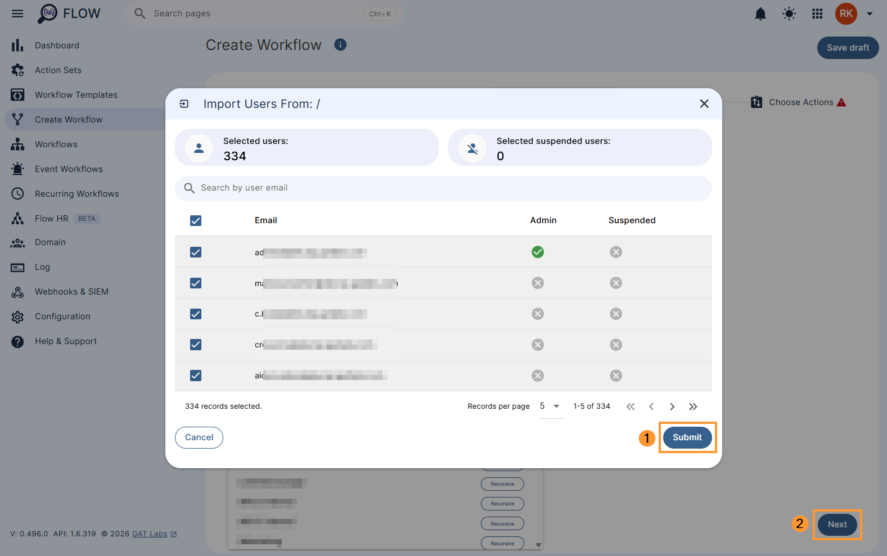Click the Suspended status icon of 'ai' user
Screen dimensions: 887x556
tap(616, 376)
